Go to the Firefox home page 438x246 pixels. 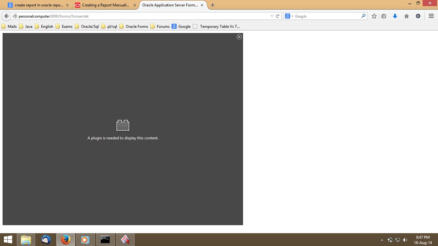tap(407, 16)
